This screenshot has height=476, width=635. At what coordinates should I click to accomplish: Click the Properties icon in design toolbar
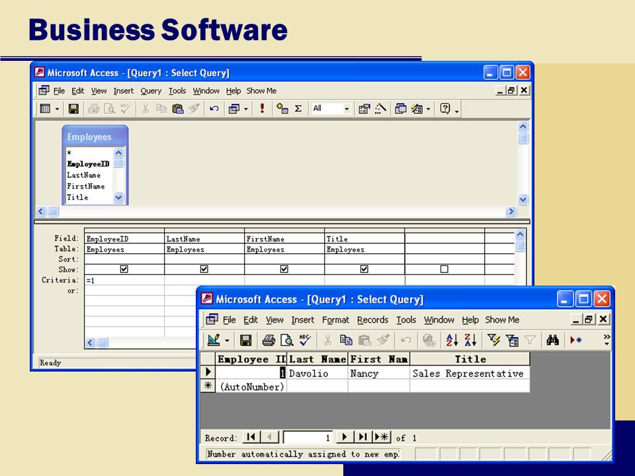click(x=364, y=108)
